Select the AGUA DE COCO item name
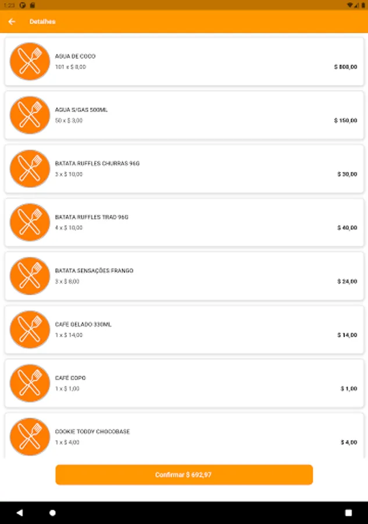This screenshot has width=368, height=524. click(x=75, y=56)
